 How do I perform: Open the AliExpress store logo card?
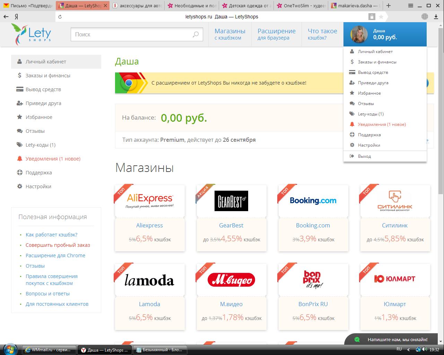click(150, 201)
